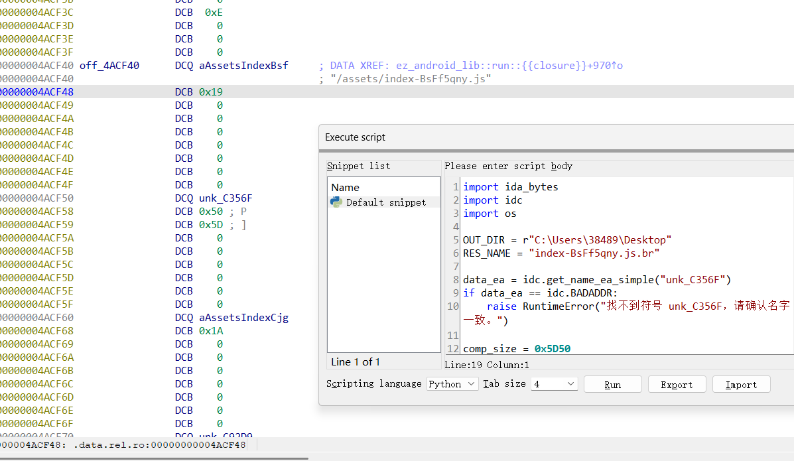Click the 0x5D byte value with comment ]

pyautogui.click(x=211, y=224)
